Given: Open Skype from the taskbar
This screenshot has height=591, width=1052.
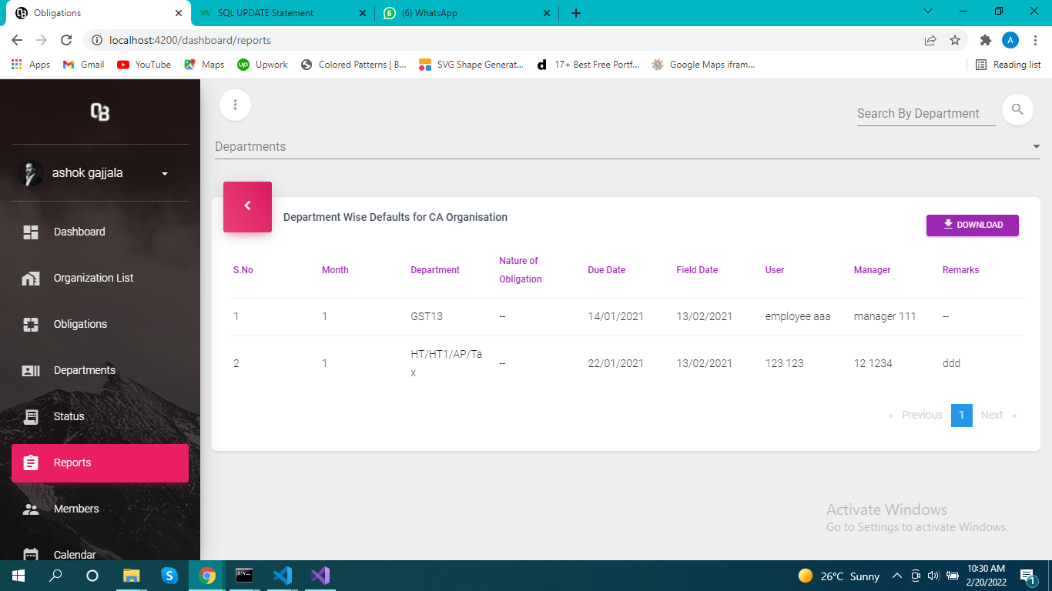Looking at the screenshot, I should [169, 576].
